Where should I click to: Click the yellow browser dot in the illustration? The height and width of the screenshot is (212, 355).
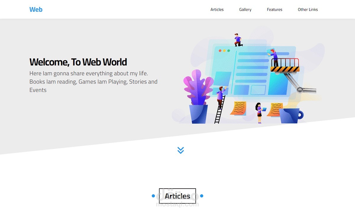click(224, 51)
